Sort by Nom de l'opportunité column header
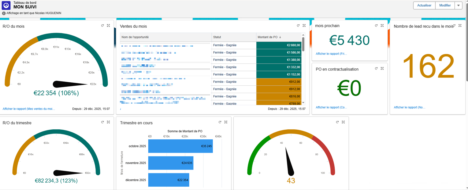 pos(166,37)
